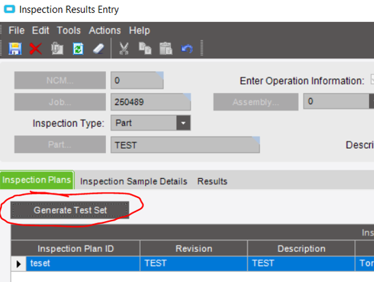Screen dimensions: 374x282
Task: Click the toolbar drag handle after Undo
Action: [202, 48]
